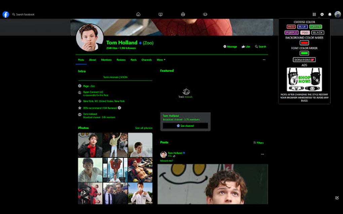Open the Home feed icon
This screenshot has width=343, height=214.
click(x=138, y=14)
